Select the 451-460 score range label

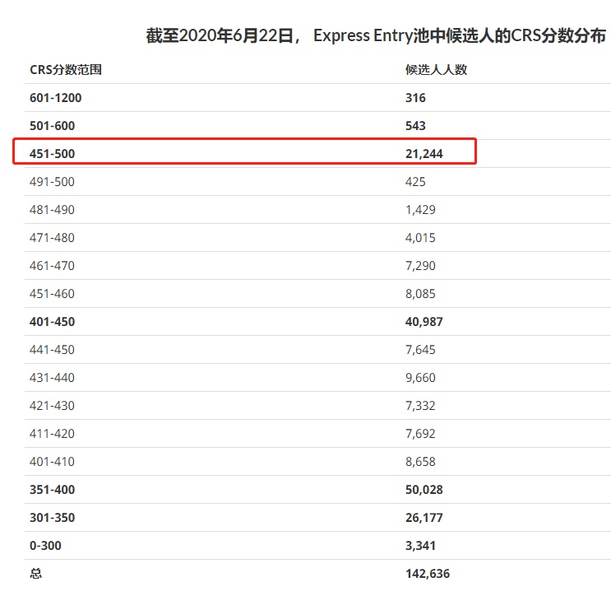click(52, 294)
